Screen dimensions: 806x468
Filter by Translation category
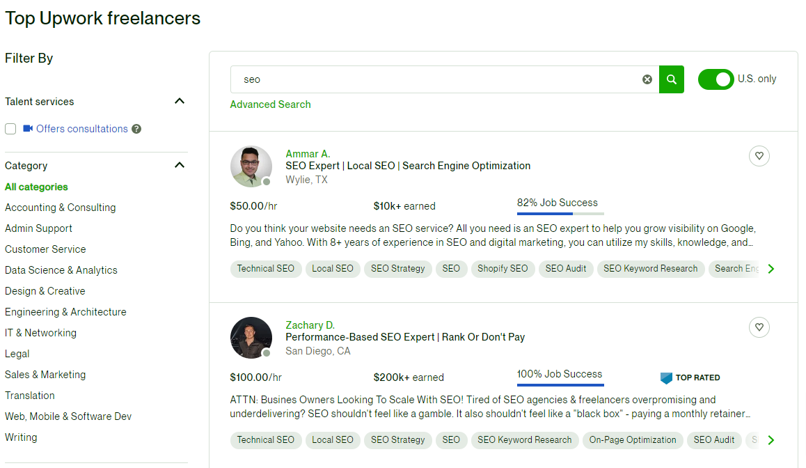point(30,396)
